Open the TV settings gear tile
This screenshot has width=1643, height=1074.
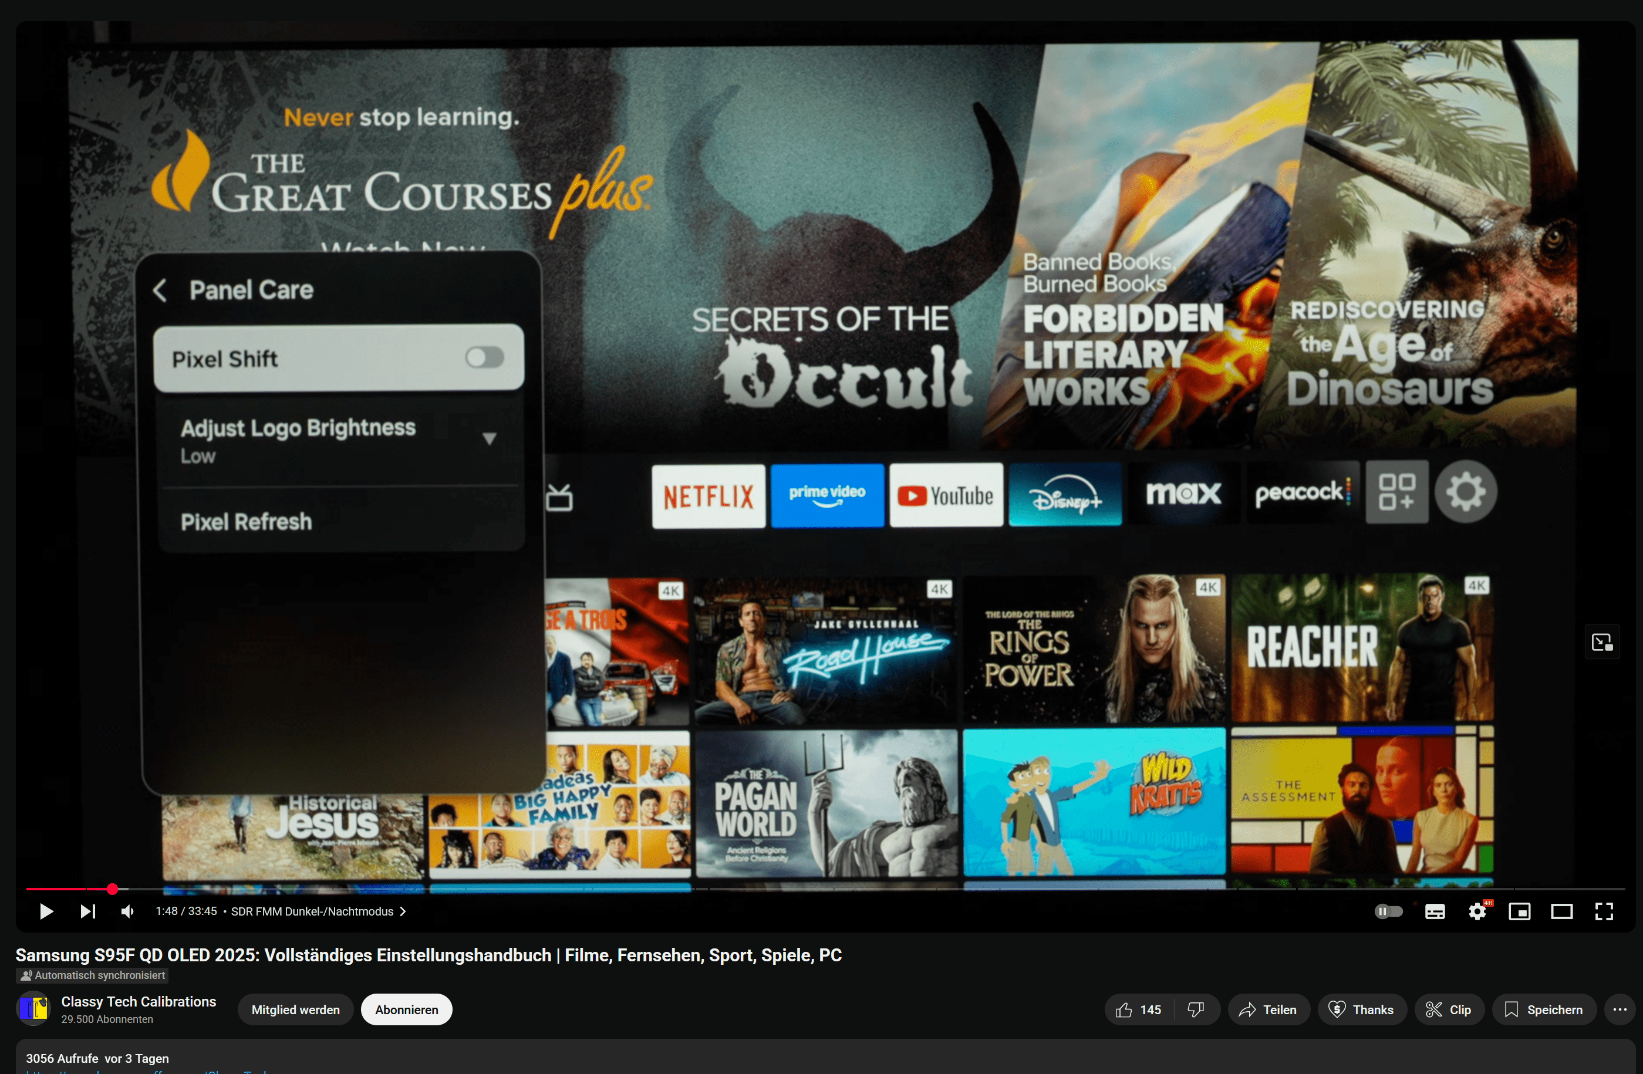point(1466,491)
